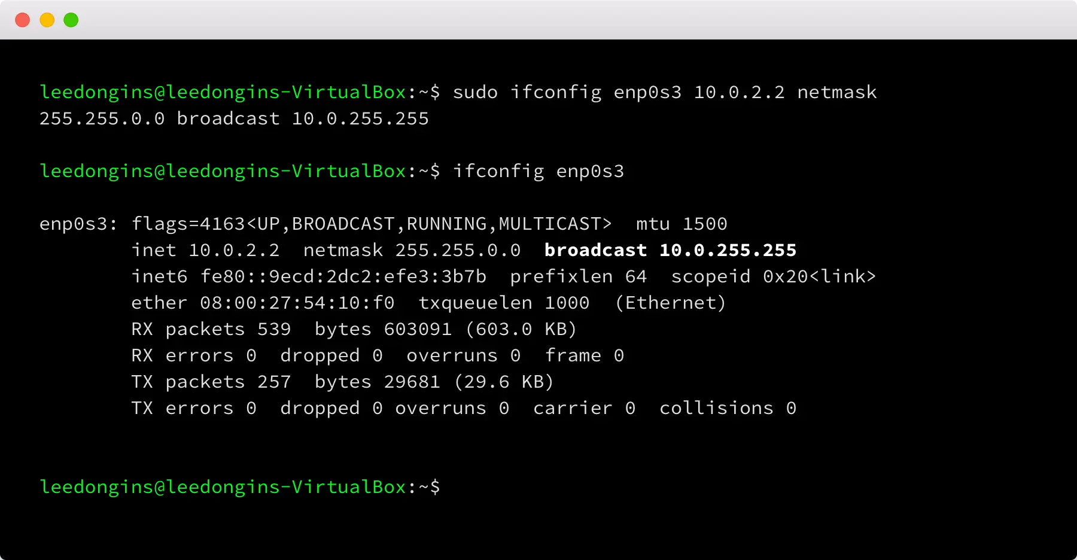Click the (Ethernet) label in output
Image resolution: width=1077 pixels, height=560 pixels.
670,303
